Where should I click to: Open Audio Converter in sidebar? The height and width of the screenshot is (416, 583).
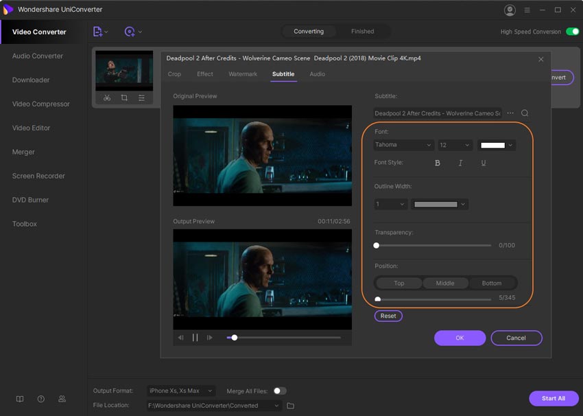[38, 56]
